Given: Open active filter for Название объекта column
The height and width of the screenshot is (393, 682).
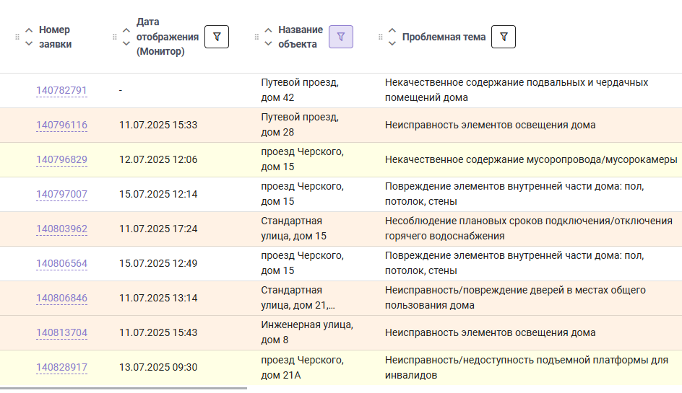Looking at the screenshot, I should [340, 37].
